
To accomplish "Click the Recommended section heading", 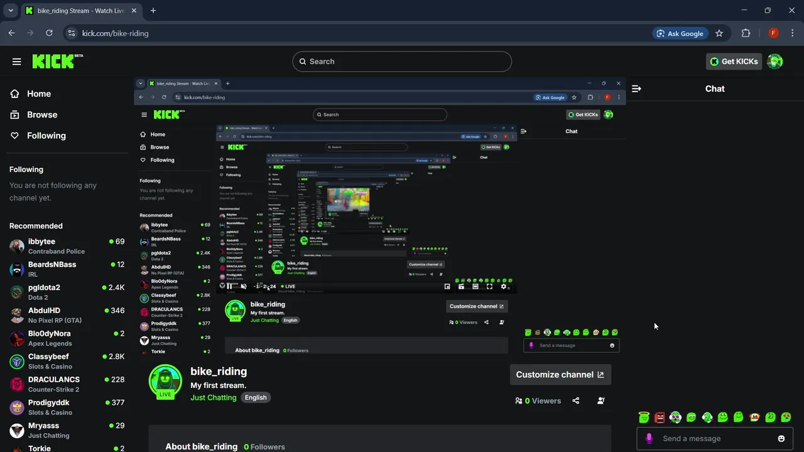I will click(36, 226).
